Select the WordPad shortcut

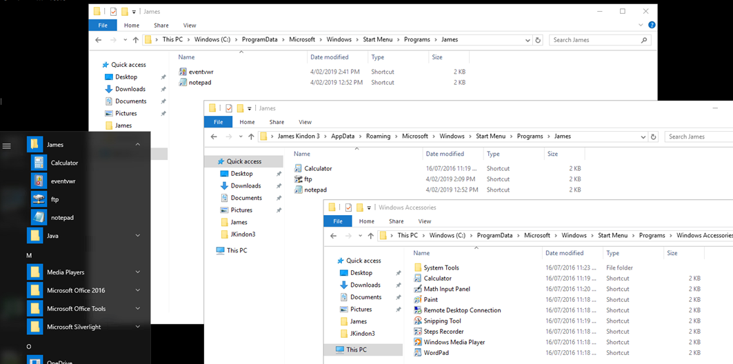tap(436, 353)
